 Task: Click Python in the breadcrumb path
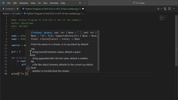6,14
